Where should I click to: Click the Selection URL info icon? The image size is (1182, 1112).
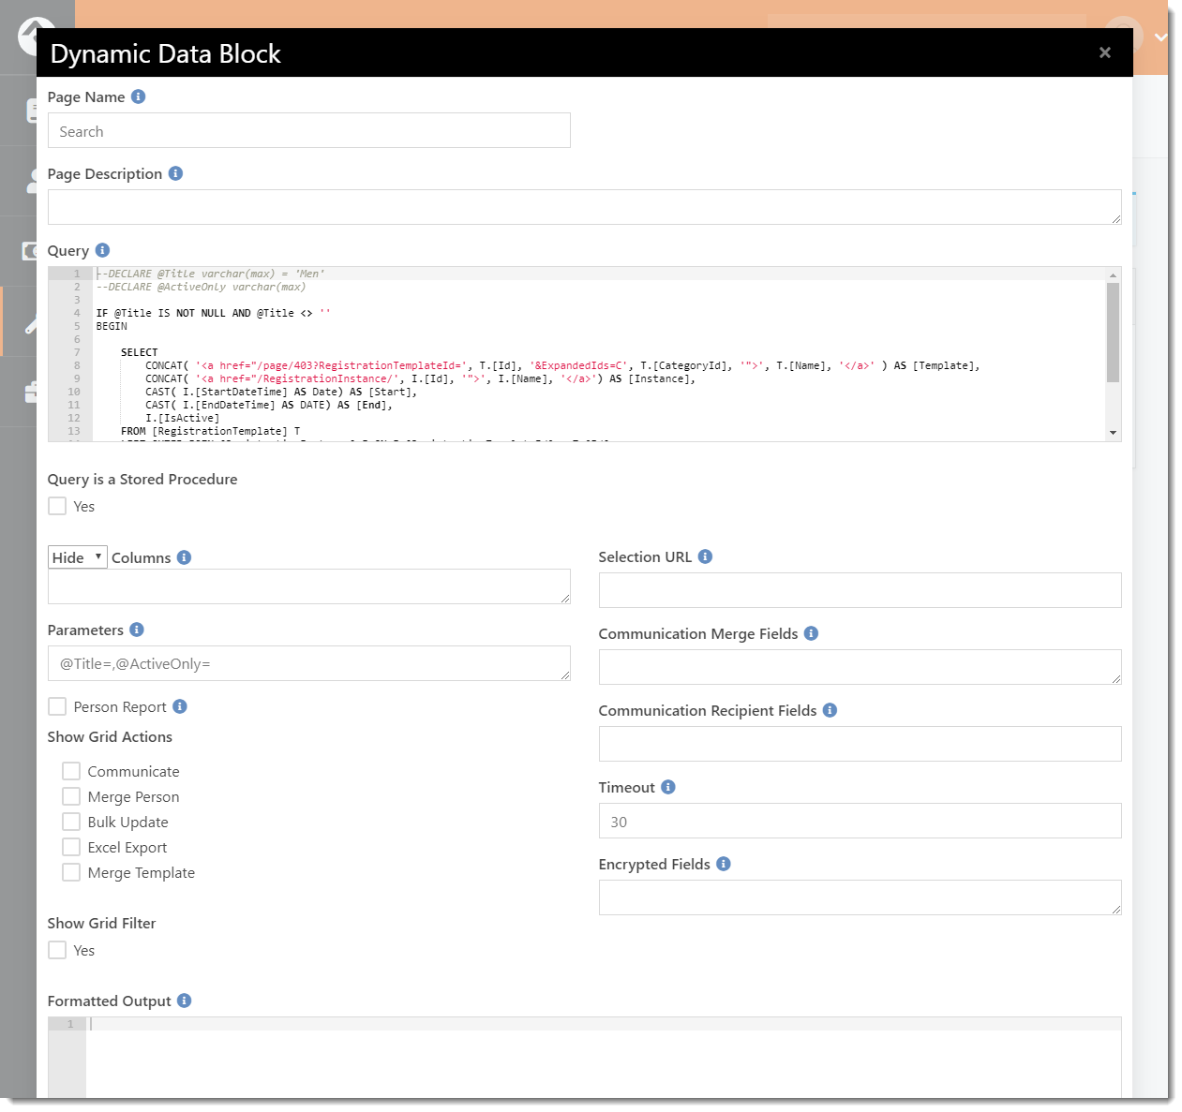click(705, 556)
